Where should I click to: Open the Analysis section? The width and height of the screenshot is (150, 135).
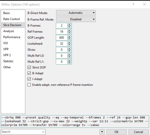(13, 31)
